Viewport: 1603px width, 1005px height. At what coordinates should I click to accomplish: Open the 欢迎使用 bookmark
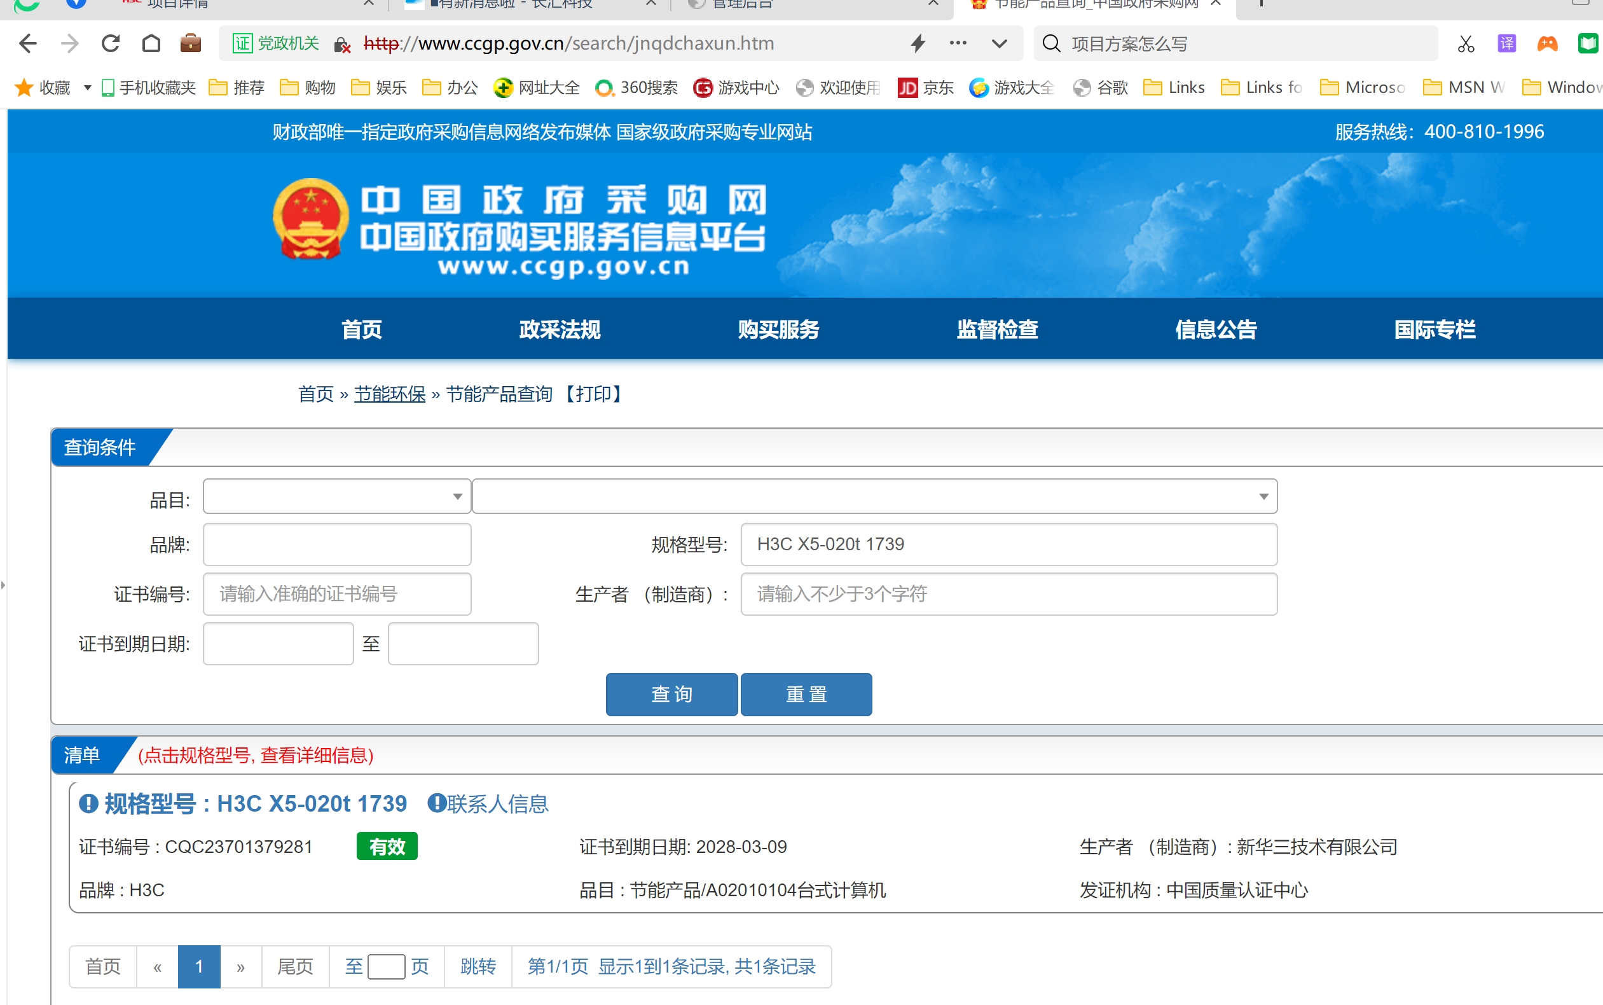837,88
